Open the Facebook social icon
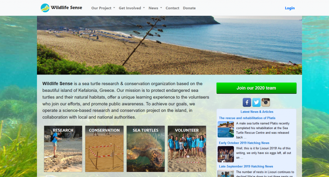The width and height of the screenshot is (329, 177). [x=247, y=102]
